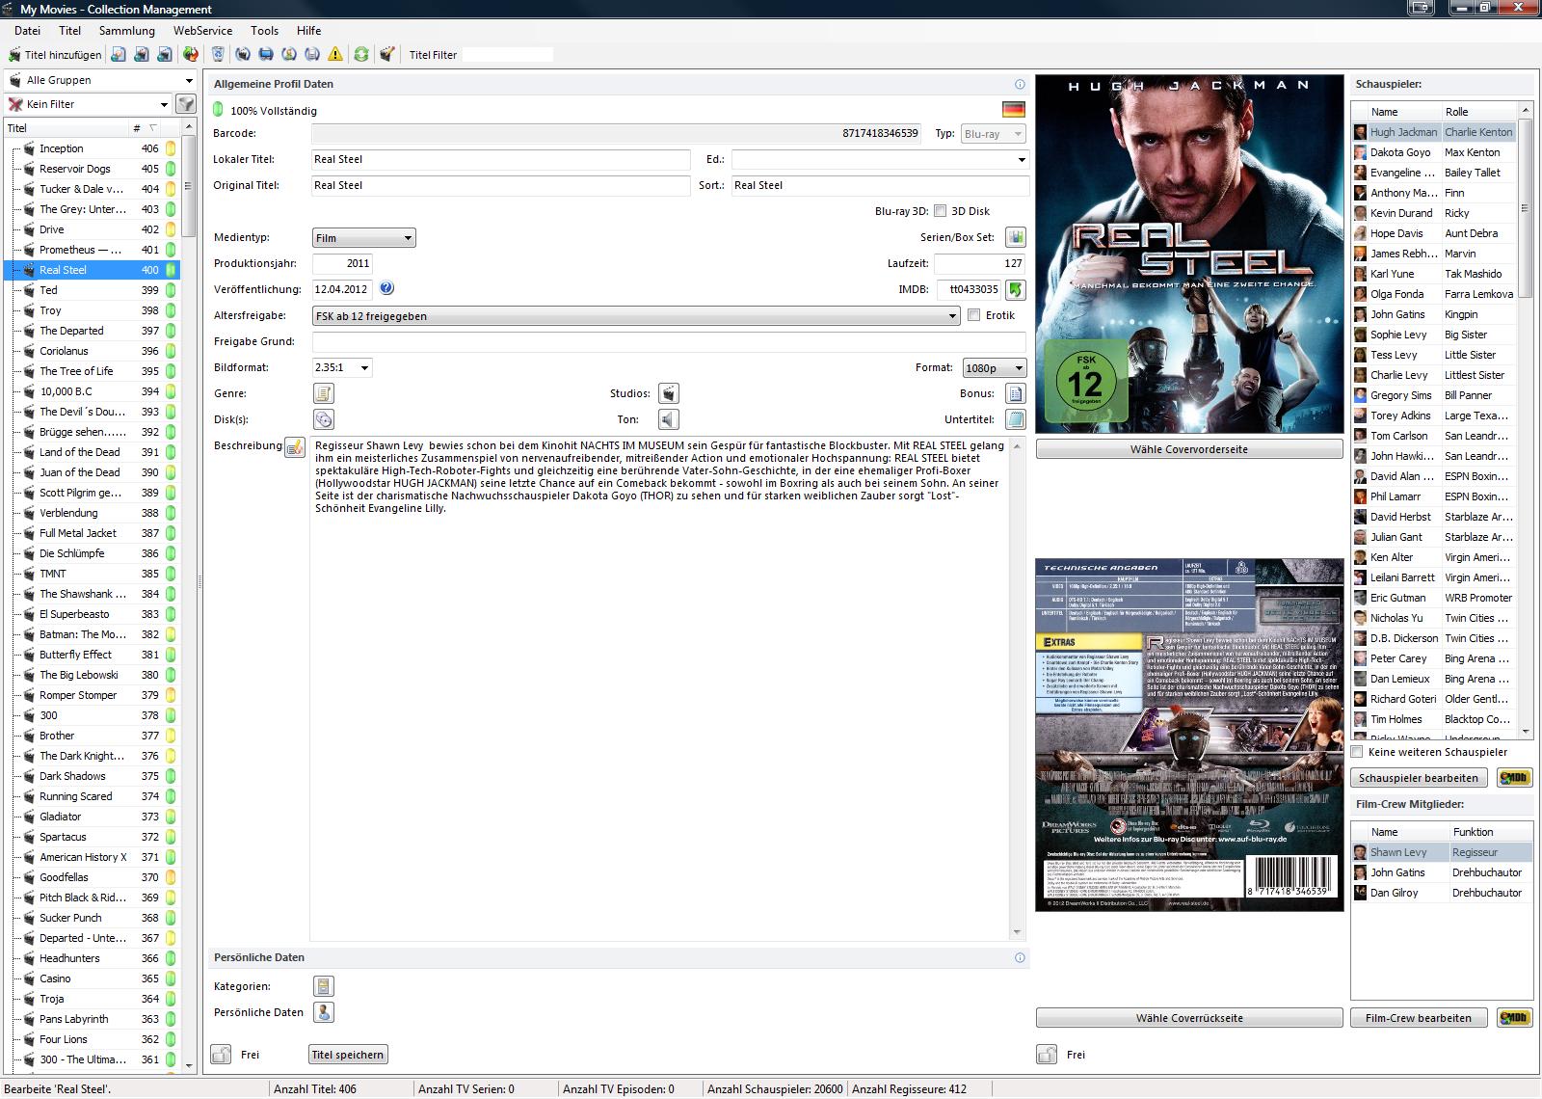Viewport: 1542px width, 1099px height.
Task: Open the Ton speaker icon
Action: point(669,419)
